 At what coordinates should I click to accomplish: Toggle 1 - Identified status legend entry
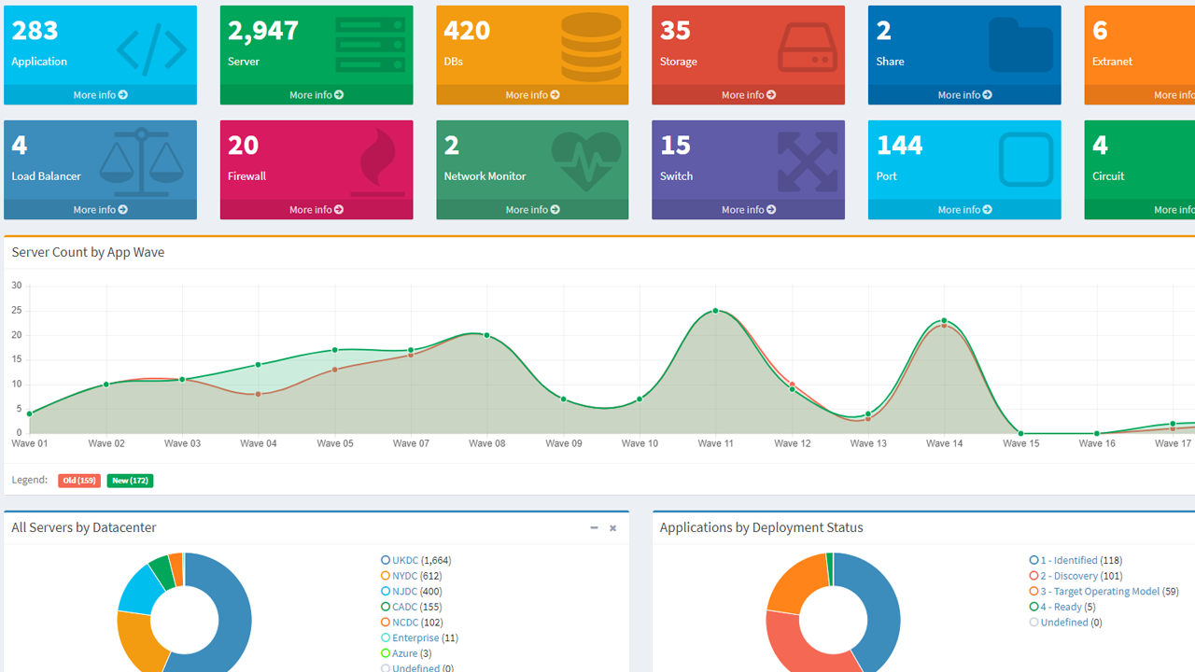1075,561
